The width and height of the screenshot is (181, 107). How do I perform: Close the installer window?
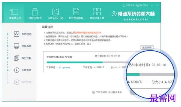click(157, 5)
